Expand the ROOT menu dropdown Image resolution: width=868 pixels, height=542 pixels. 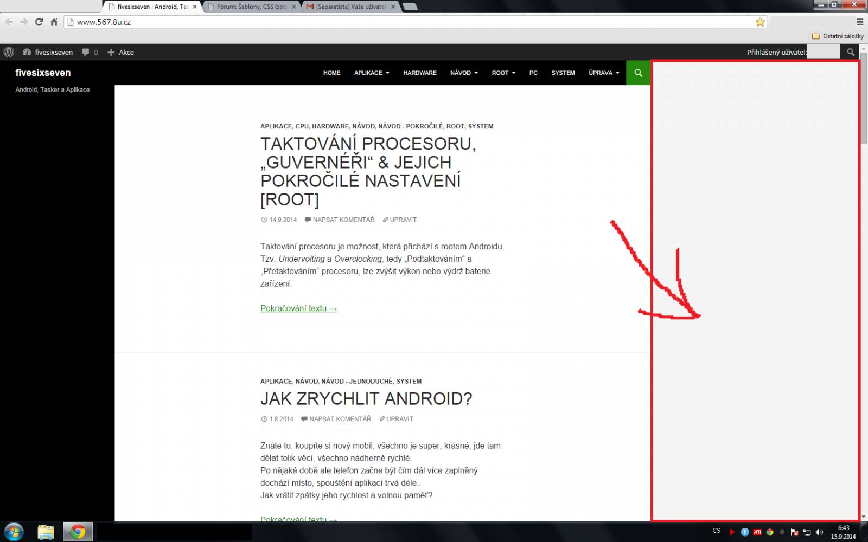pyautogui.click(x=503, y=73)
